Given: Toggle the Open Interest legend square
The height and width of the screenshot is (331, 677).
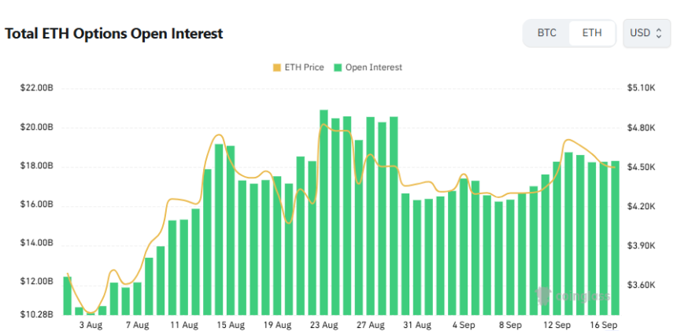Looking at the screenshot, I should pos(338,68).
